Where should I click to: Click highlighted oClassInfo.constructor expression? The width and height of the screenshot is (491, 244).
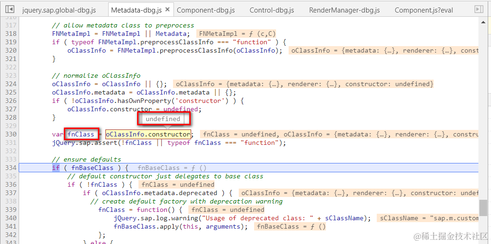(x=148, y=134)
